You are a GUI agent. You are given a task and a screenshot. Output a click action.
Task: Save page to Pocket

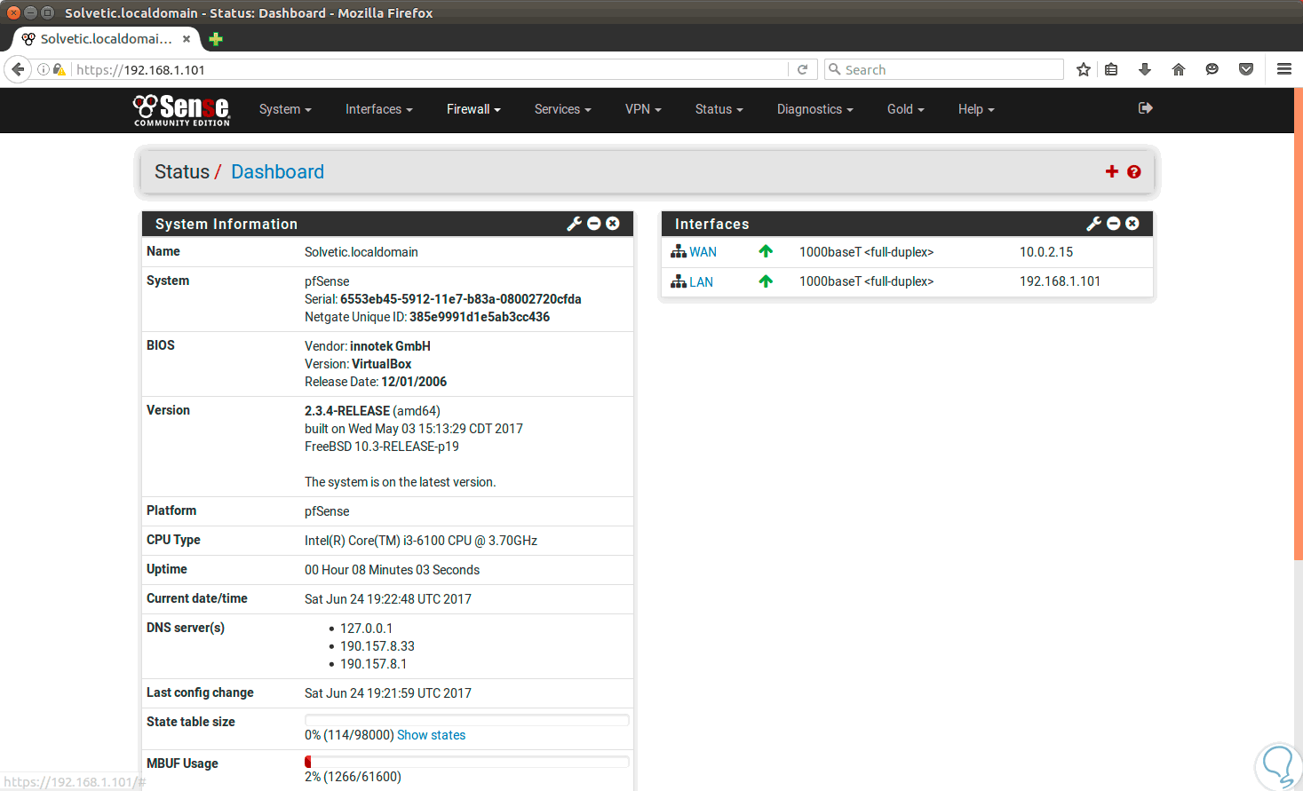click(x=1246, y=69)
